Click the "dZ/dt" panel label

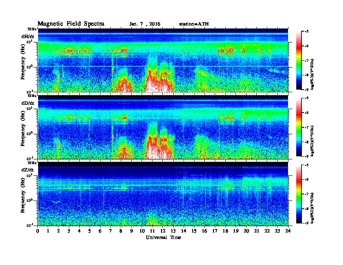click(28, 170)
